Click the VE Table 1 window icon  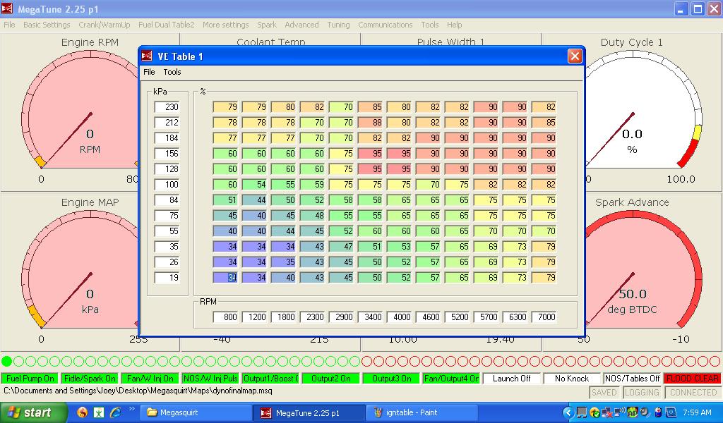pos(148,56)
